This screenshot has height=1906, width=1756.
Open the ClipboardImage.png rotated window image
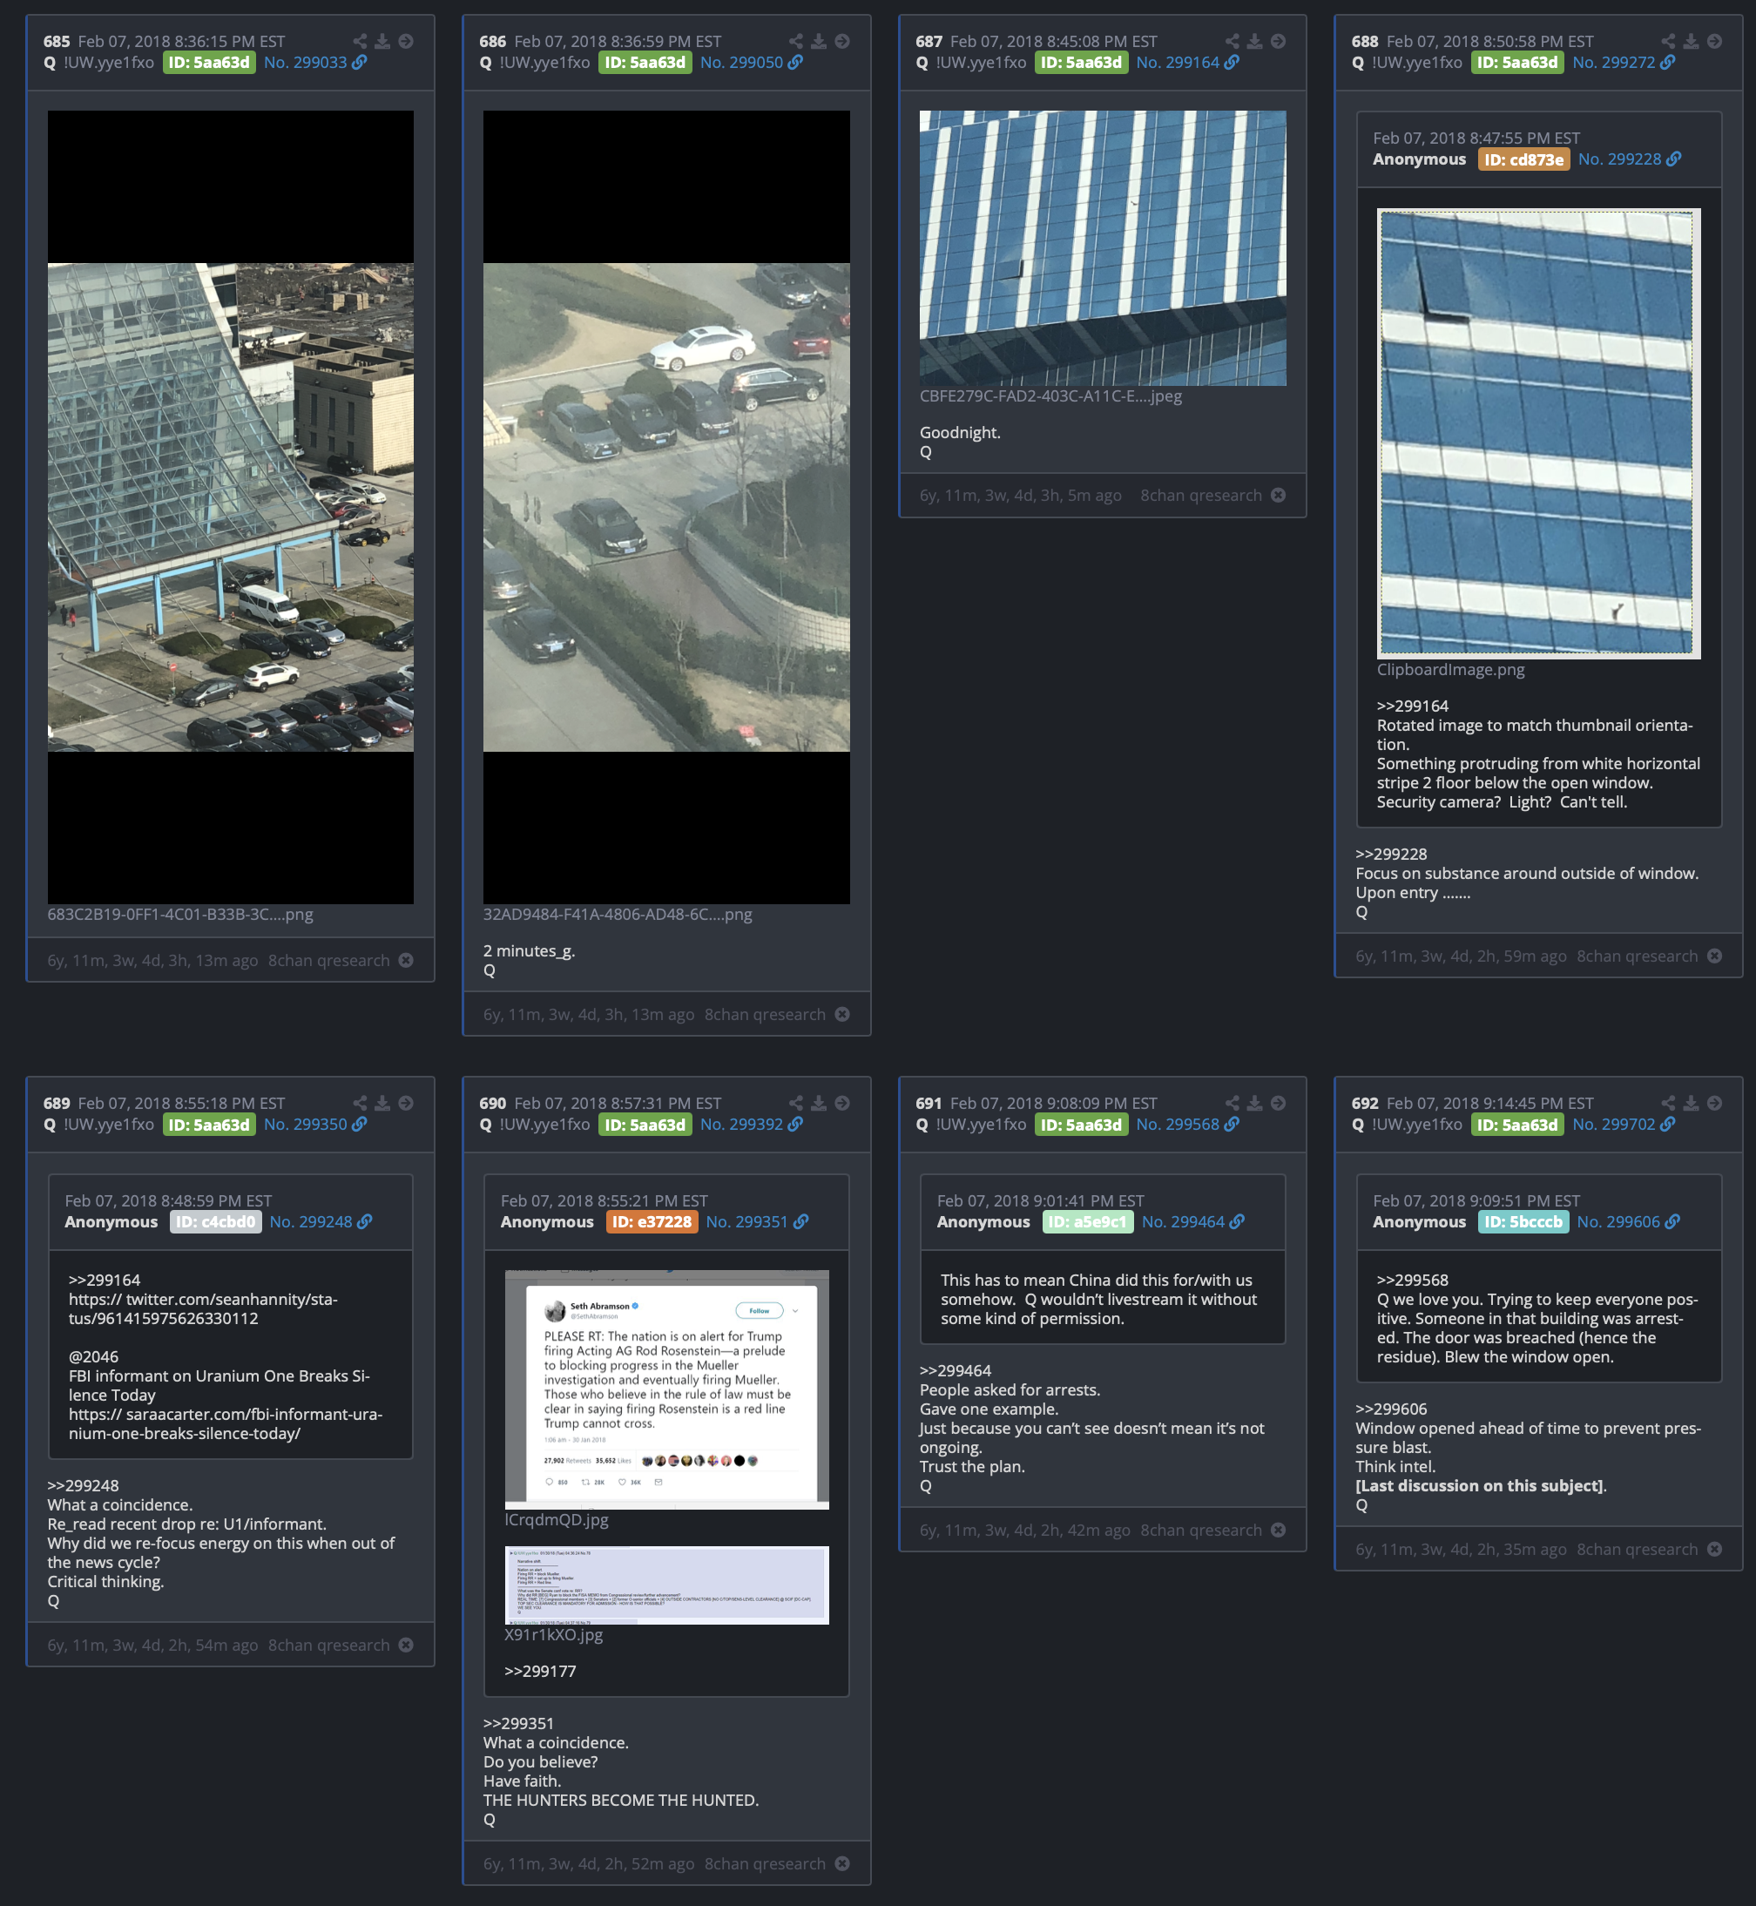(1537, 433)
